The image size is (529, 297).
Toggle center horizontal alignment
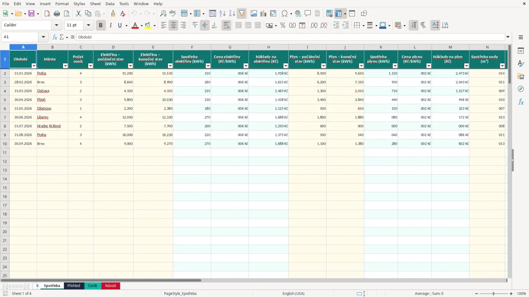[x=173, y=26]
